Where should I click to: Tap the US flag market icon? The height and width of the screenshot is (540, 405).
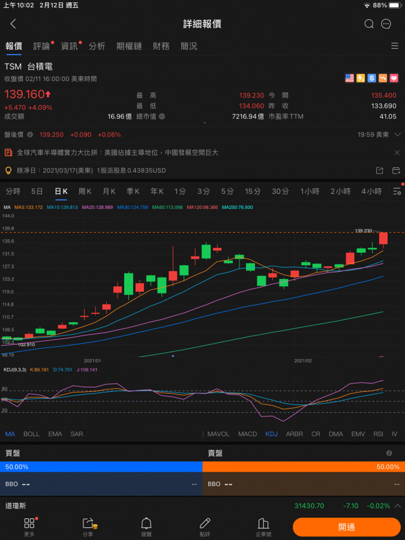[350, 78]
